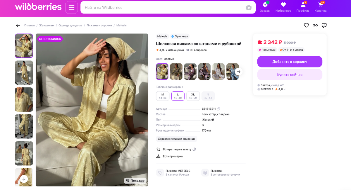Click Добавить в корзину button
Screen dimensions: 351x190
tap(290, 62)
